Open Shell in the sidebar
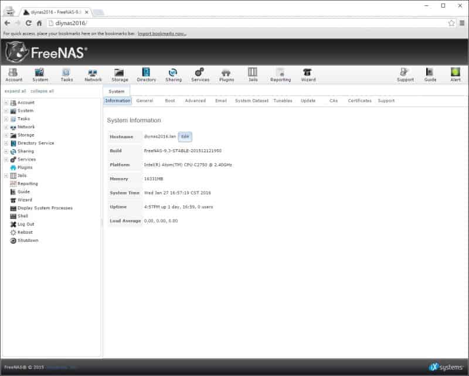Screen dimensions: 469x376 (23, 216)
